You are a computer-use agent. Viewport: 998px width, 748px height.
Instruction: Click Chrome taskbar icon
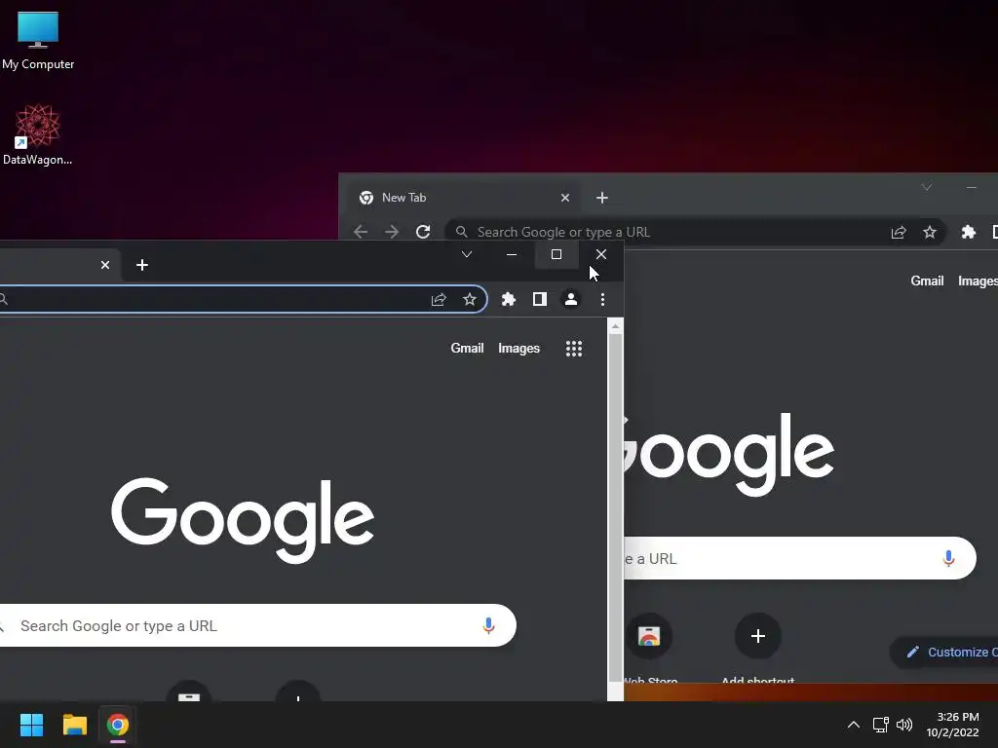118,725
